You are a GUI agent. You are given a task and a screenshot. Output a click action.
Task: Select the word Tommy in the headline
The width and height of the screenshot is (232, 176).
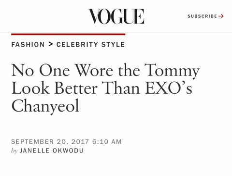[x=172, y=71]
